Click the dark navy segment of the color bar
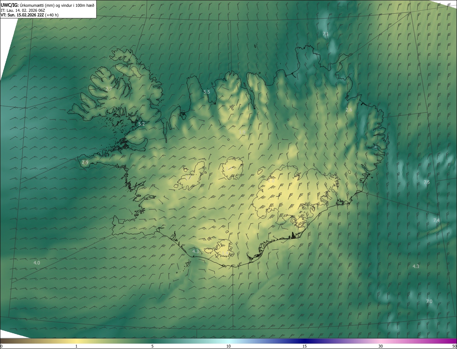Viewport: 457px width, 349px height. [x=305, y=341]
